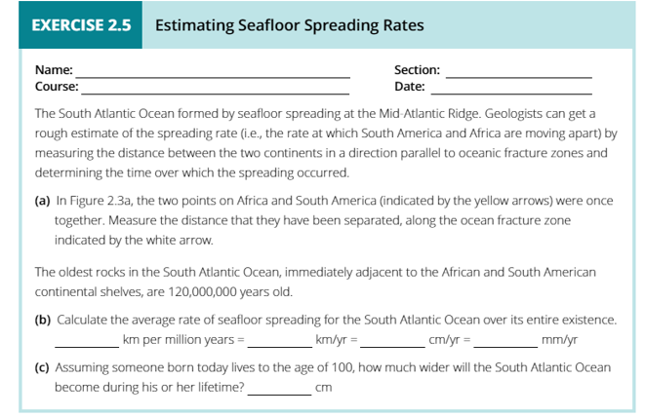Click the Date blank line
This screenshot has height=417, width=645.
click(511, 93)
